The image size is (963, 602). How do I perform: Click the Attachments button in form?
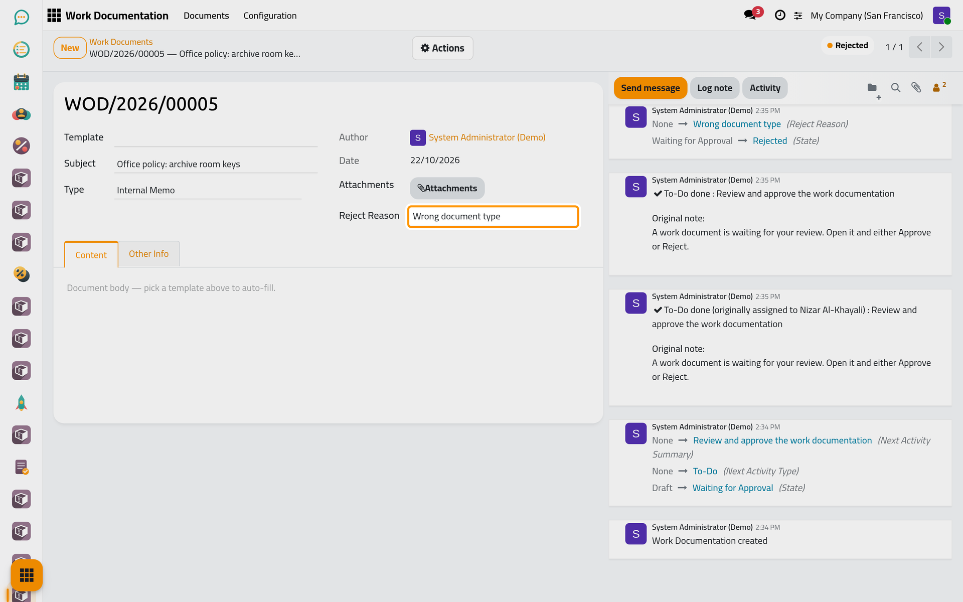pyautogui.click(x=447, y=188)
